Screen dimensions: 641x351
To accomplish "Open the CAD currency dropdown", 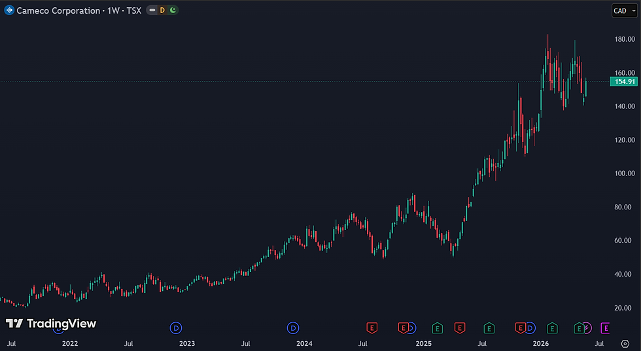I will [625, 10].
